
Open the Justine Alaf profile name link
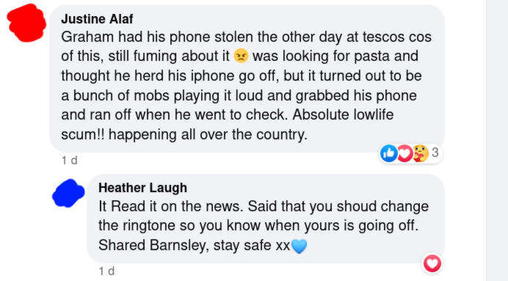[97, 19]
